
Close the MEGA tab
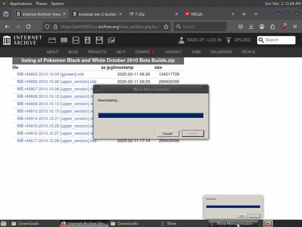click(x=233, y=14)
